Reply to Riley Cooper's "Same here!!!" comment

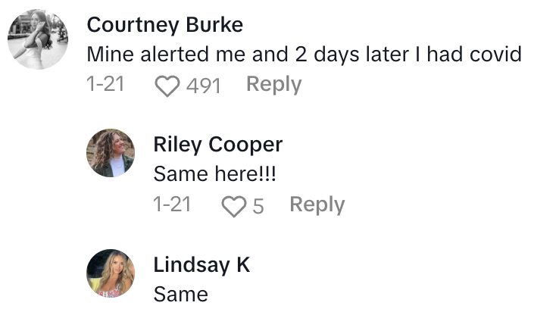(317, 204)
